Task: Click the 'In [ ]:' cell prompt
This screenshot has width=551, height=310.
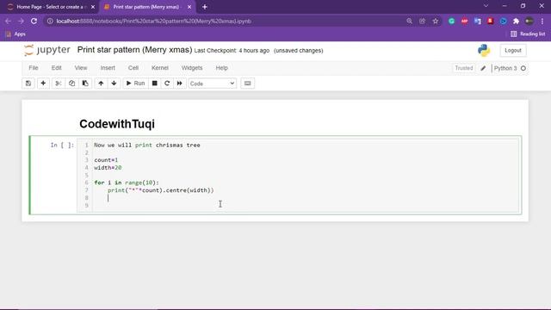Action: tap(62, 146)
